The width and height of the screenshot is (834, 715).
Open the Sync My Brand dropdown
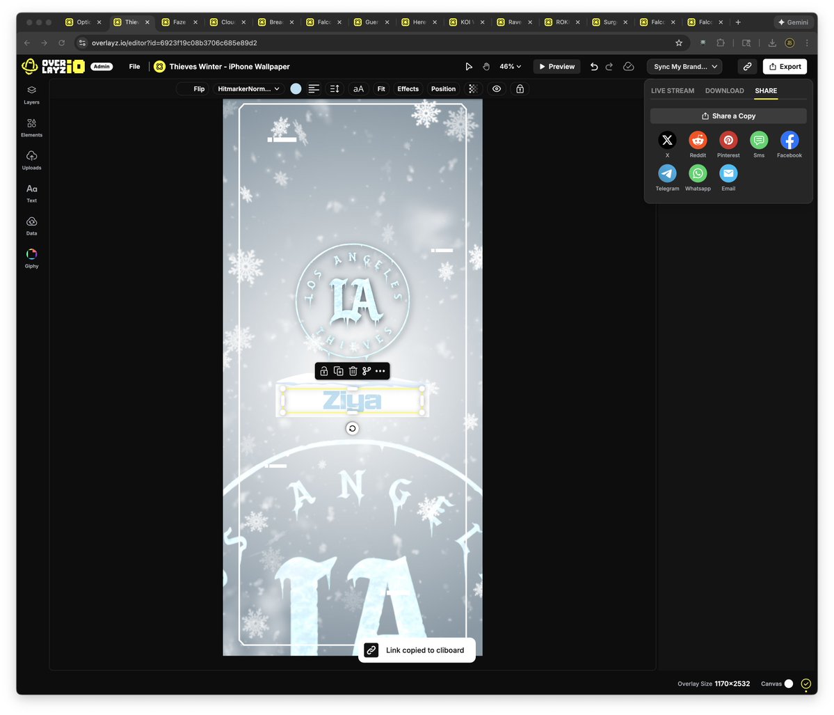[x=684, y=67]
